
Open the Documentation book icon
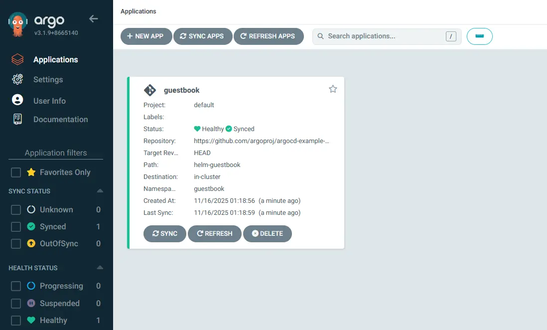tap(17, 120)
